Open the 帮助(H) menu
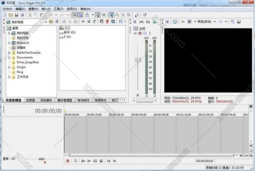The width and height of the screenshot is (255, 171). 85,9
